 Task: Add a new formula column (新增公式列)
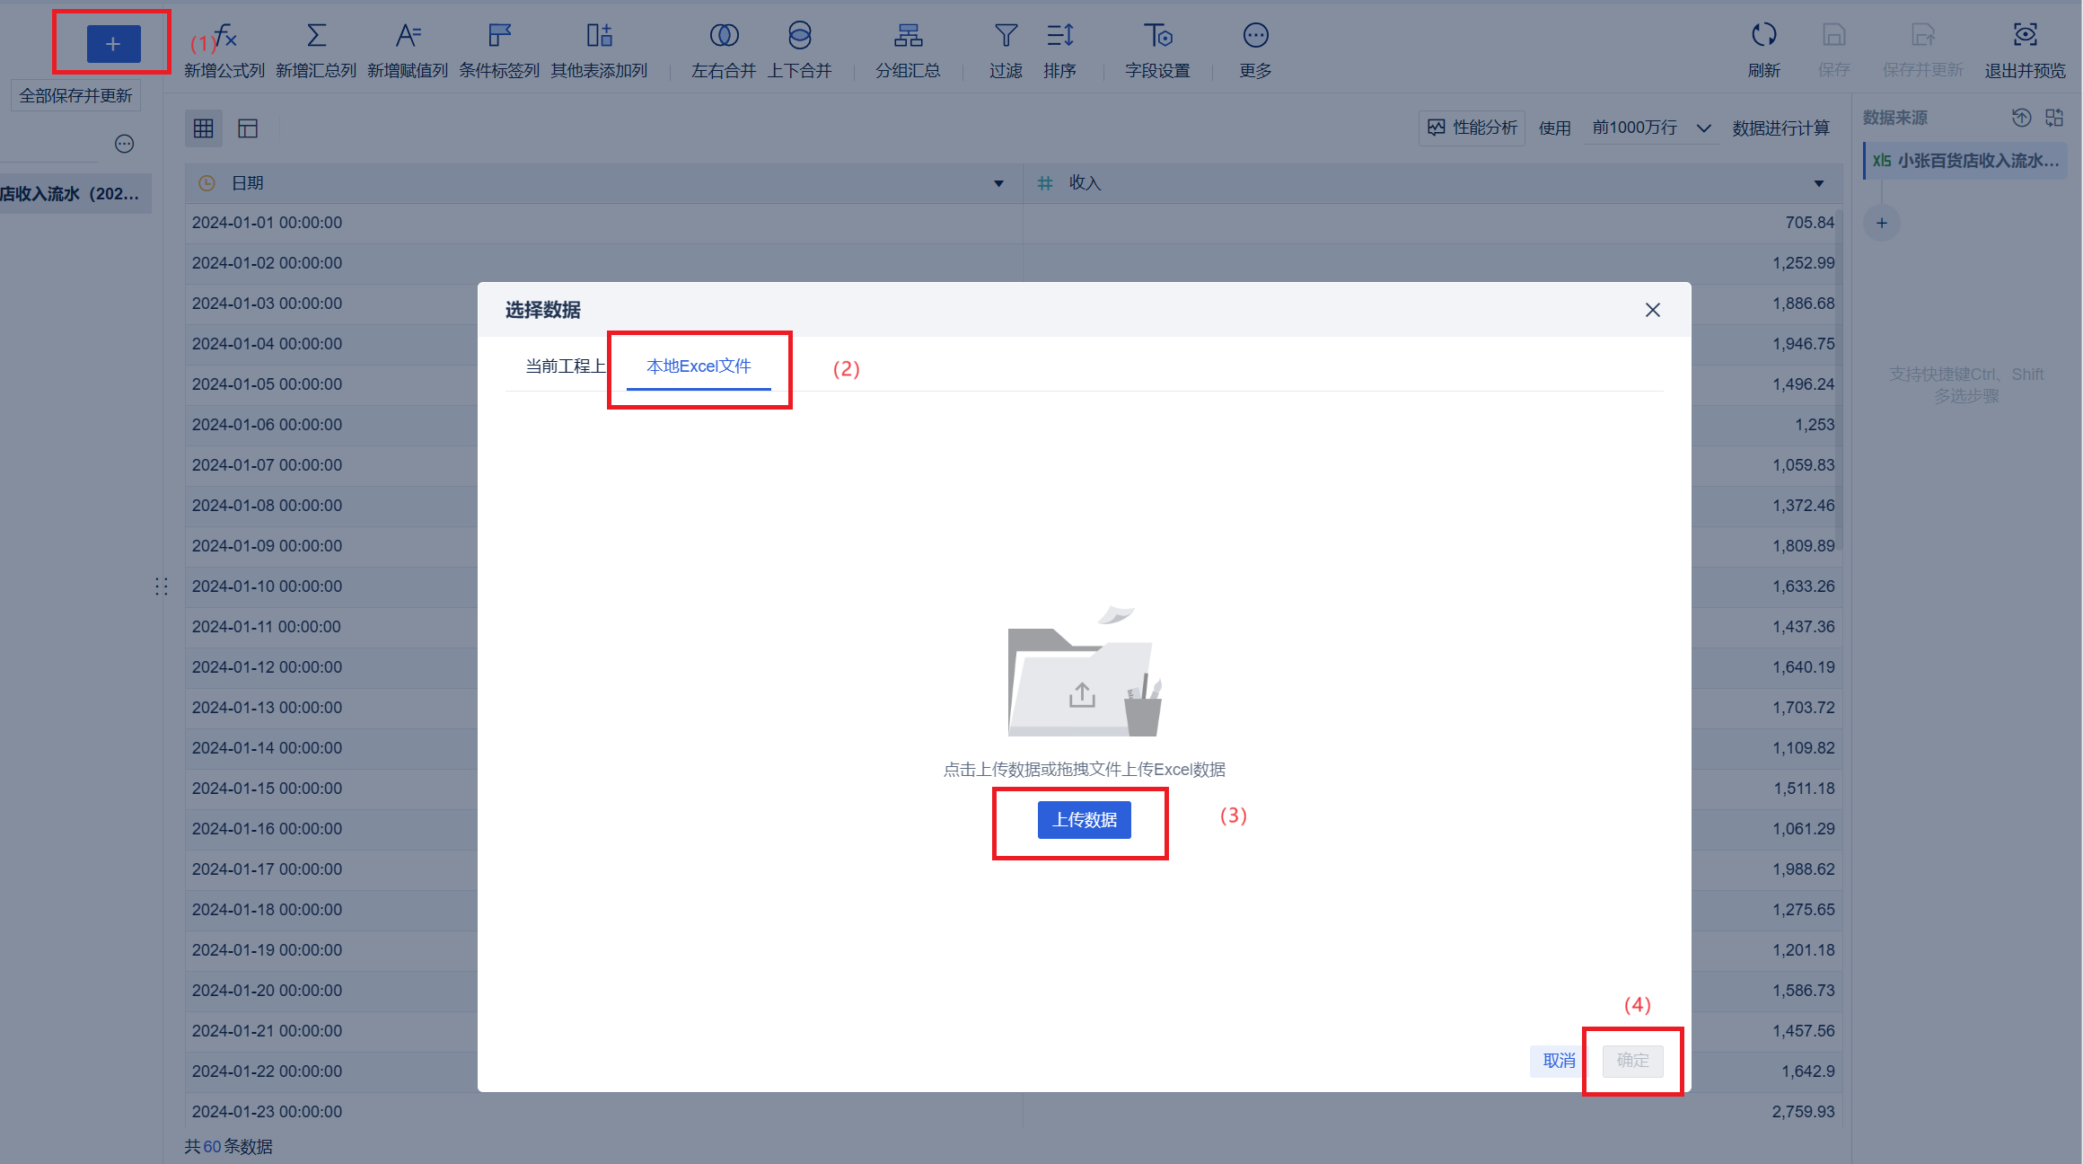224,50
